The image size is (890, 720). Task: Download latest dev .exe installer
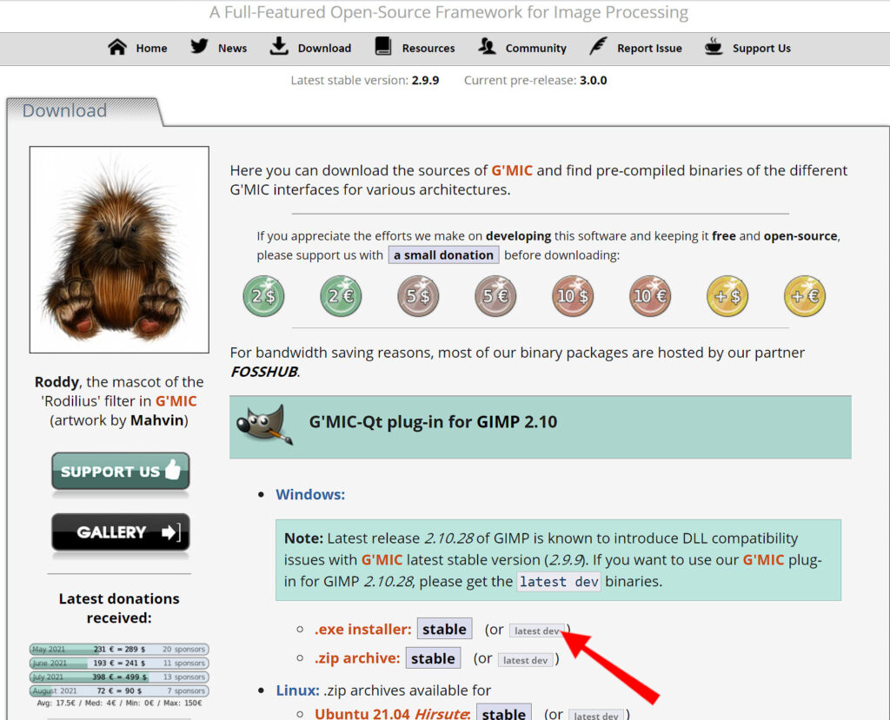tap(536, 631)
